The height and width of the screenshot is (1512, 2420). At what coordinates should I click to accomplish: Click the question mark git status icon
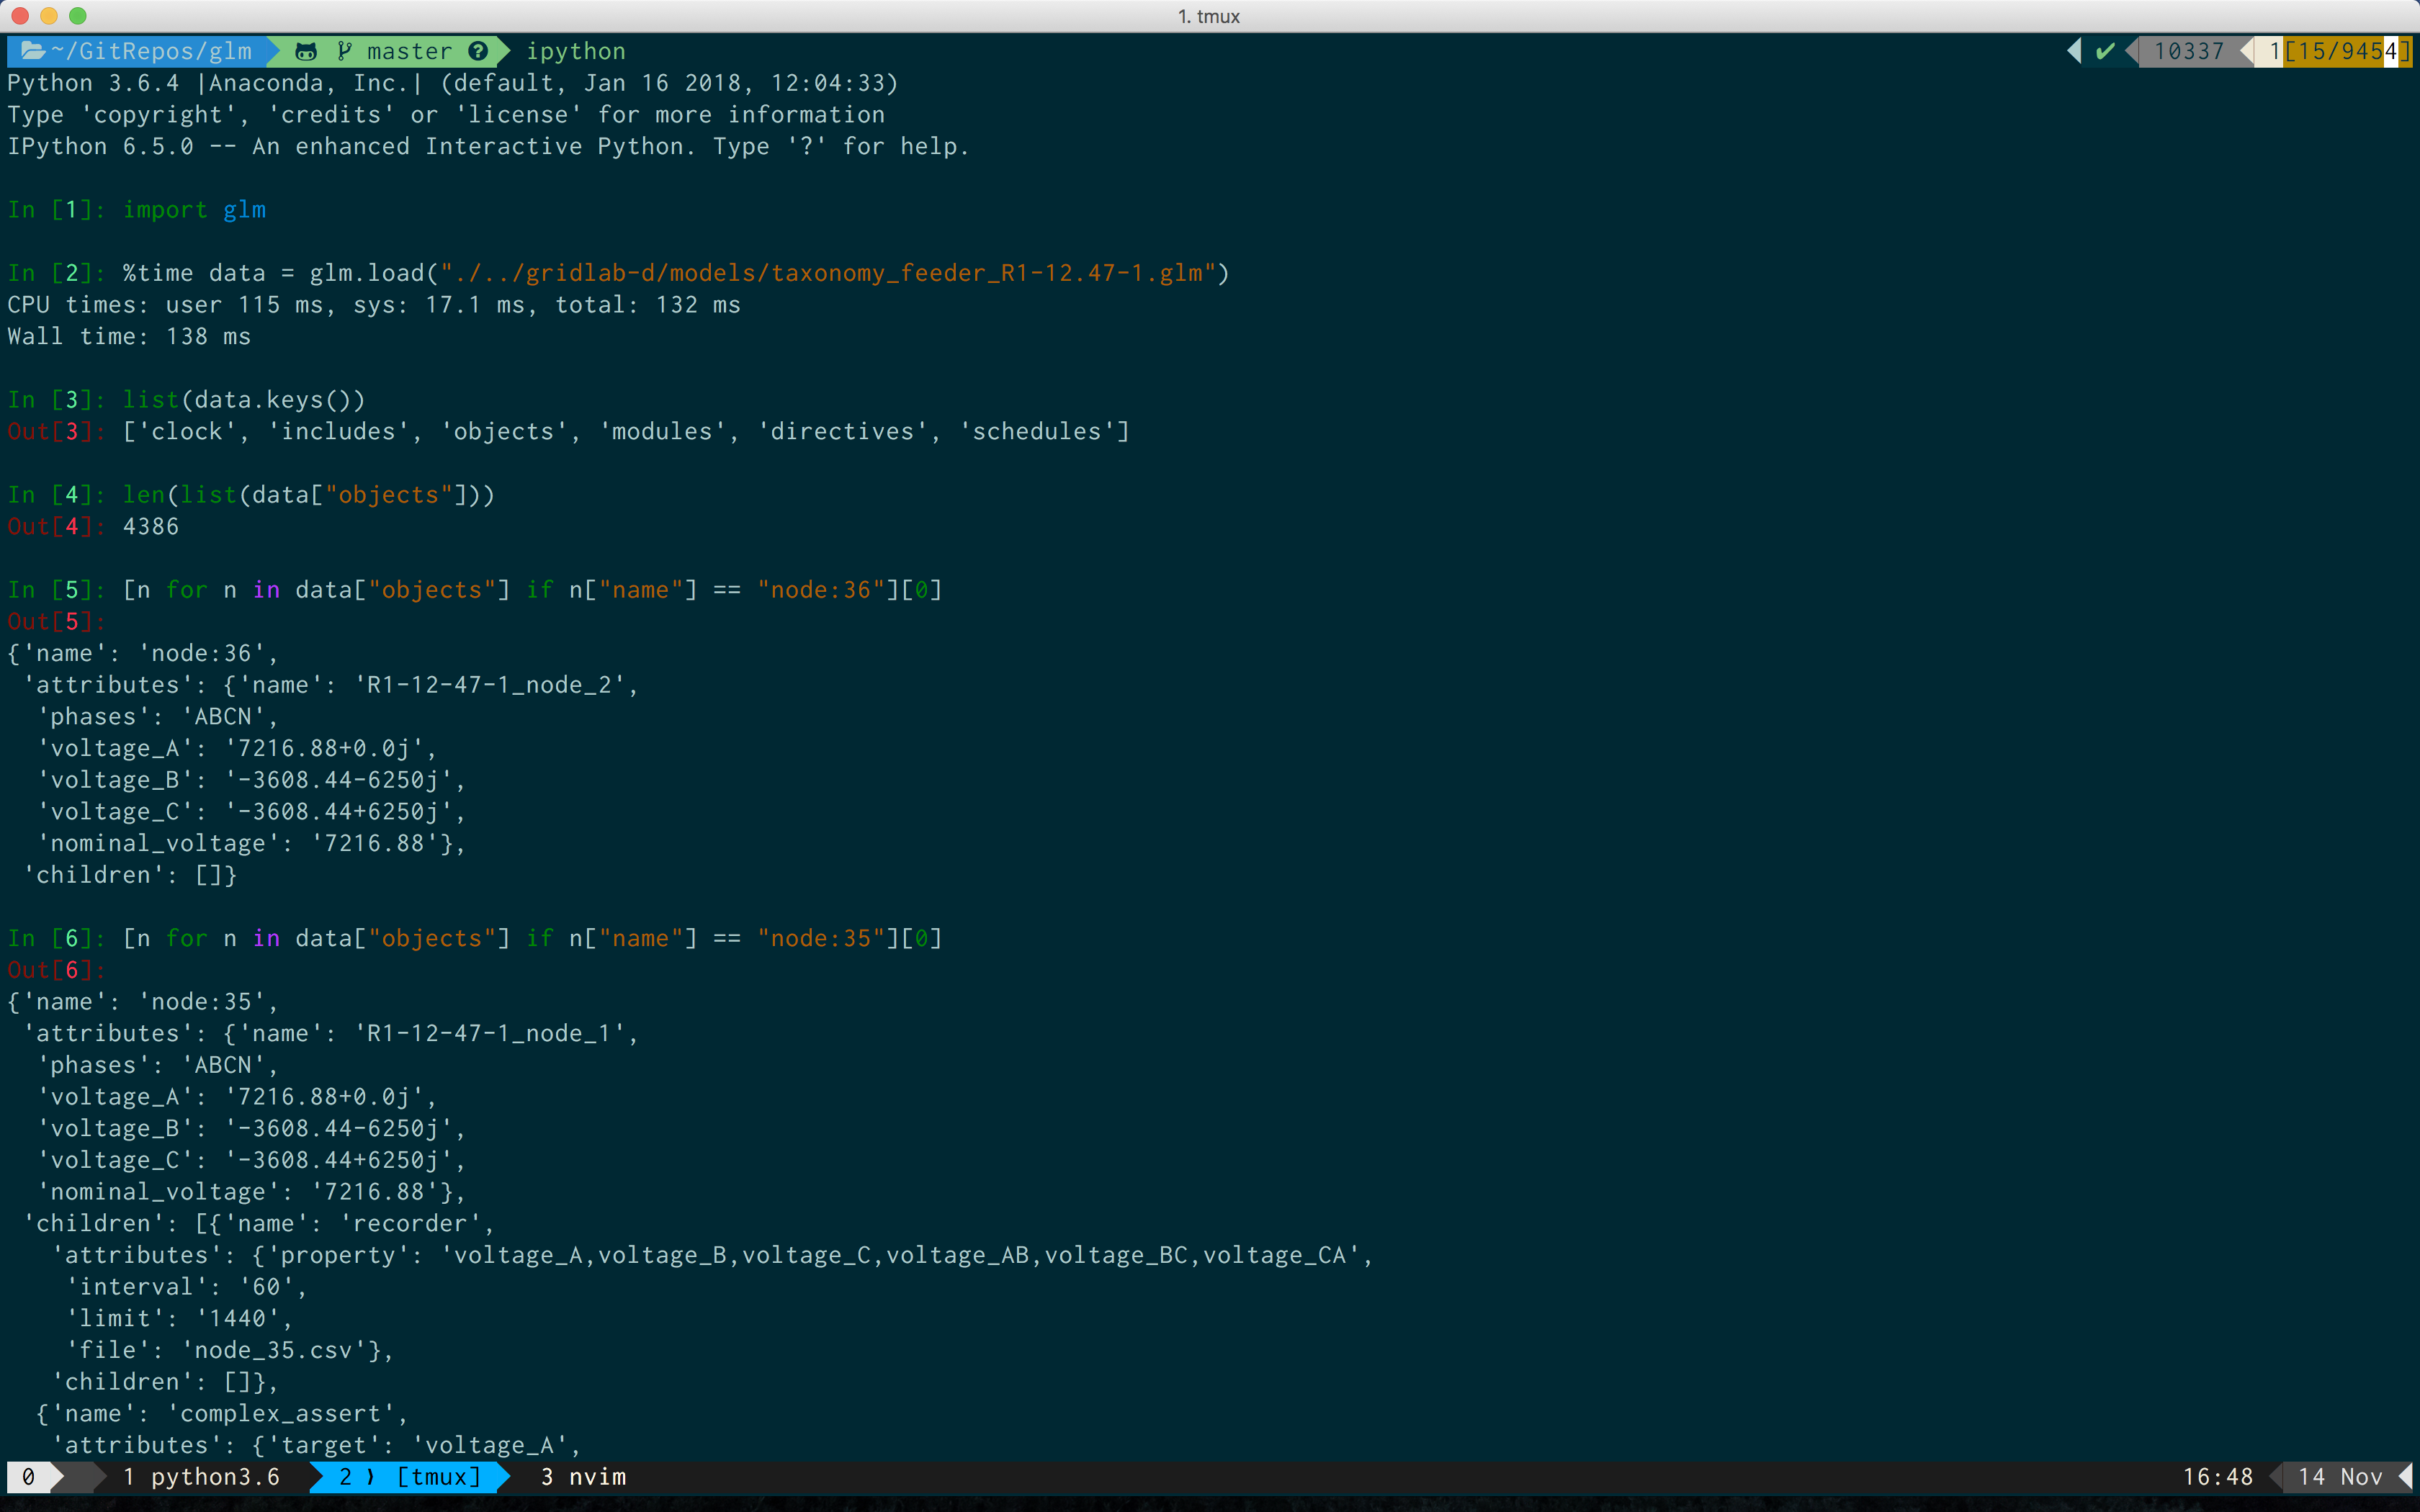pos(479,51)
